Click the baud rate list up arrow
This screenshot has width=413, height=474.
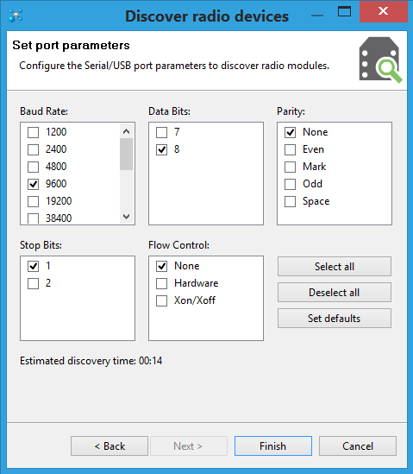point(126,131)
